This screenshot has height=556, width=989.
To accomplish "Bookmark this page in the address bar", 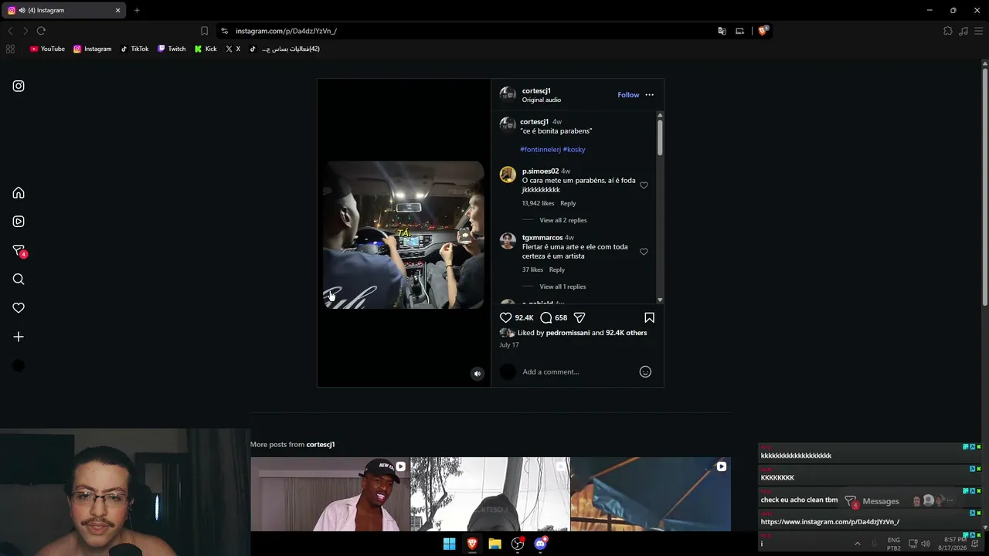I will (x=204, y=31).
